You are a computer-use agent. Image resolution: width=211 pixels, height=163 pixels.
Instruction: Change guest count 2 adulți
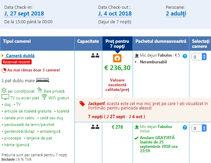pyautogui.click(x=176, y=14)
